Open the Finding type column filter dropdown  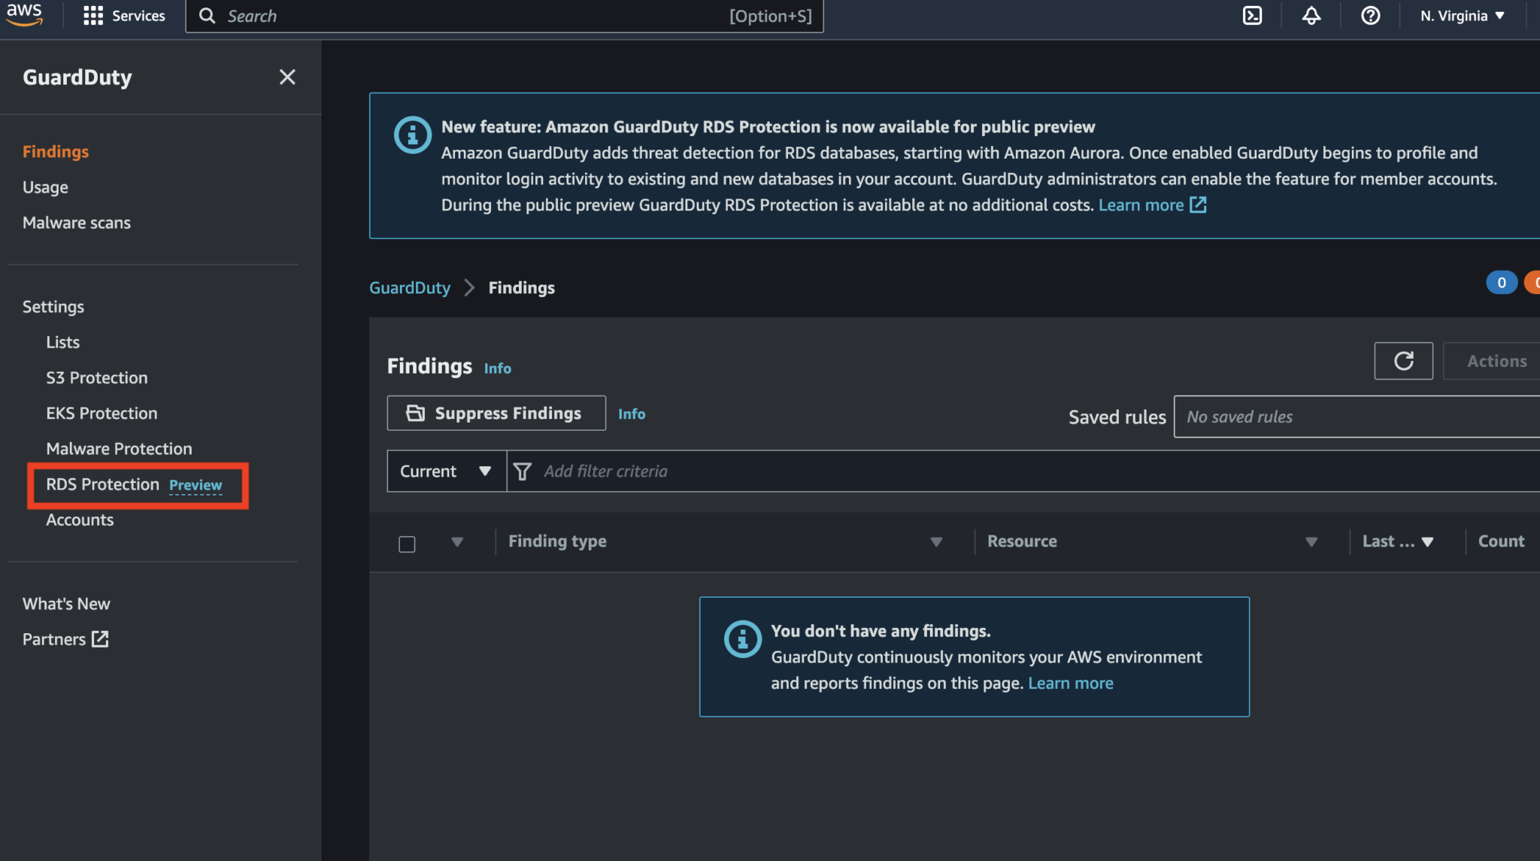[x=935, y=541]
